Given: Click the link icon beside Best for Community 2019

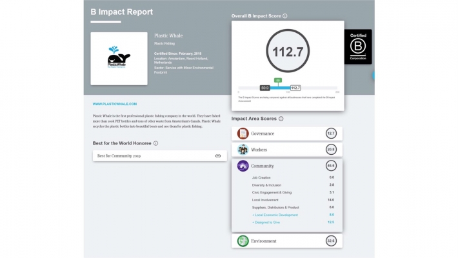Looking at the screenshot, I should [218, 156].
